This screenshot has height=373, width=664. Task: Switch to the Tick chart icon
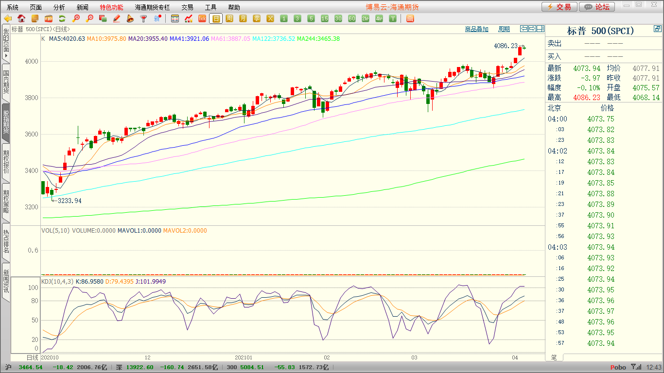tap(202, 19)
